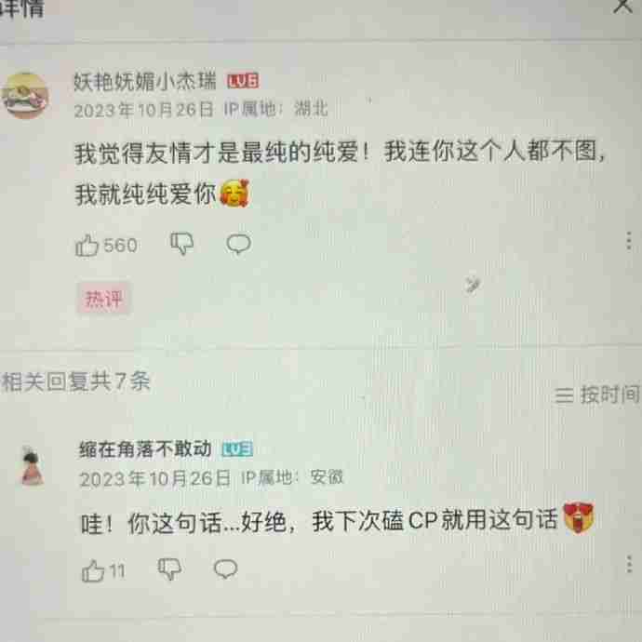Click the reply text starting with 哇
Screen dimensions: 642x642
(337, 520)
